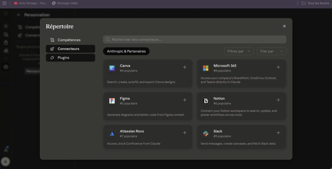Click the '#8 populaire' label
The height and width of the screenshot is (169, 332).
tap(222, 71)
